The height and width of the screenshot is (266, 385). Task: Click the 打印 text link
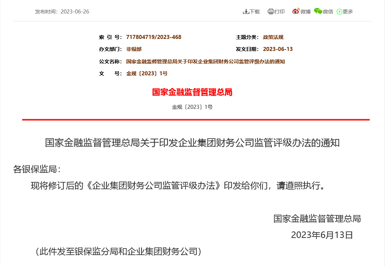click(279, 12)
